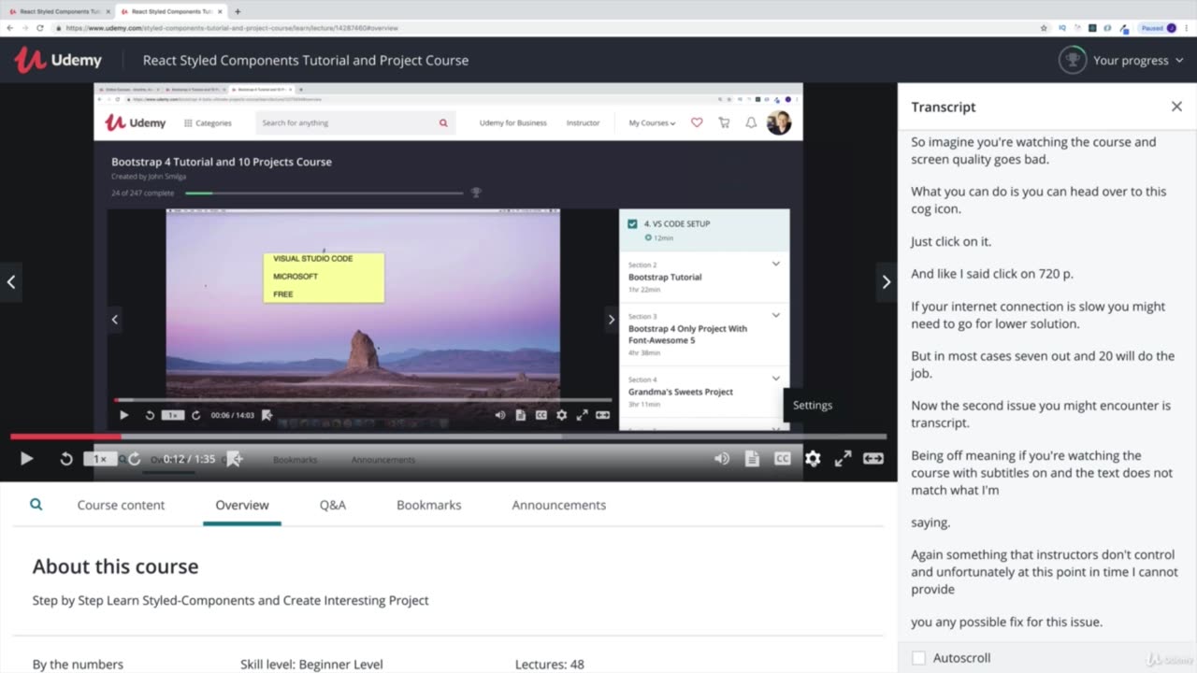Click transcript line "Now the second issue you might encounter"
The image size is (1197, 673).
click(x=1041, y=414)
